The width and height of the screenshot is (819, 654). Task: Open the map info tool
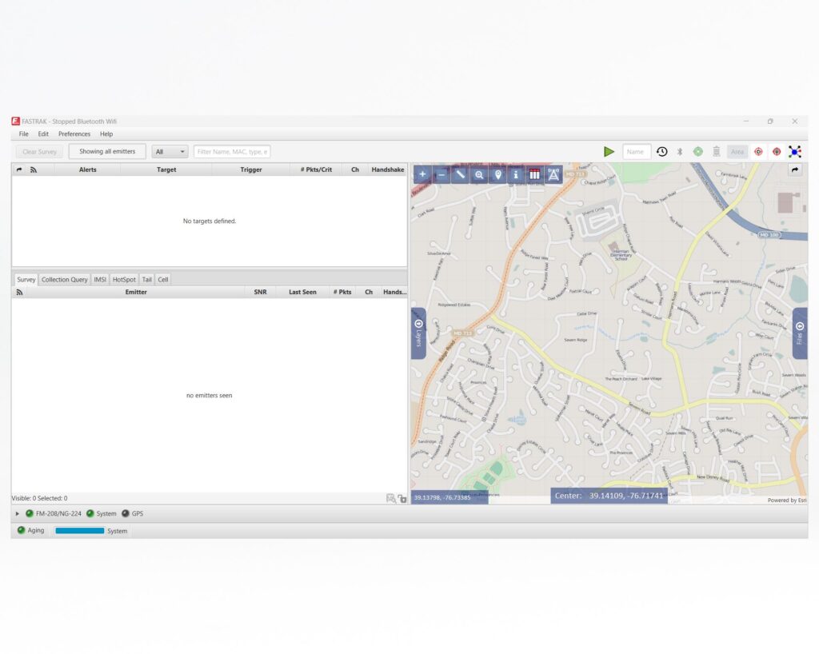click(516, 174)
